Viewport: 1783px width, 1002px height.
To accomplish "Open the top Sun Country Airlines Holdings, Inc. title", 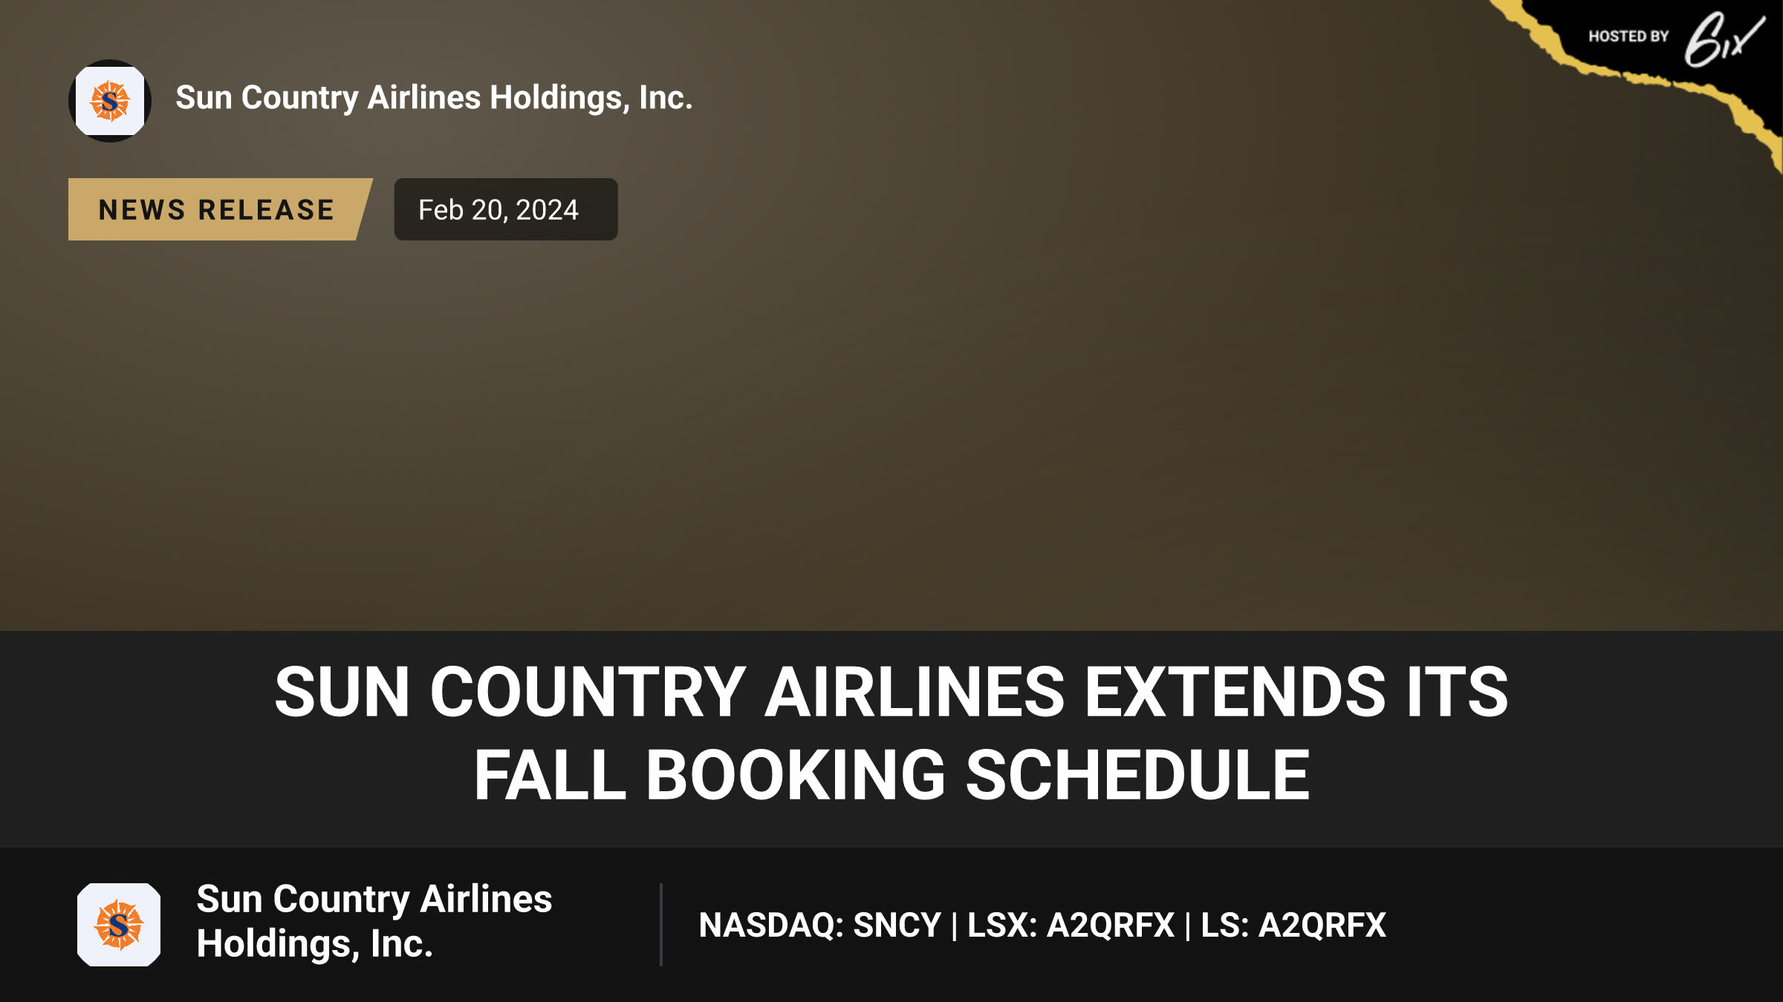I will pyautogui.click(x=434, y=98).
